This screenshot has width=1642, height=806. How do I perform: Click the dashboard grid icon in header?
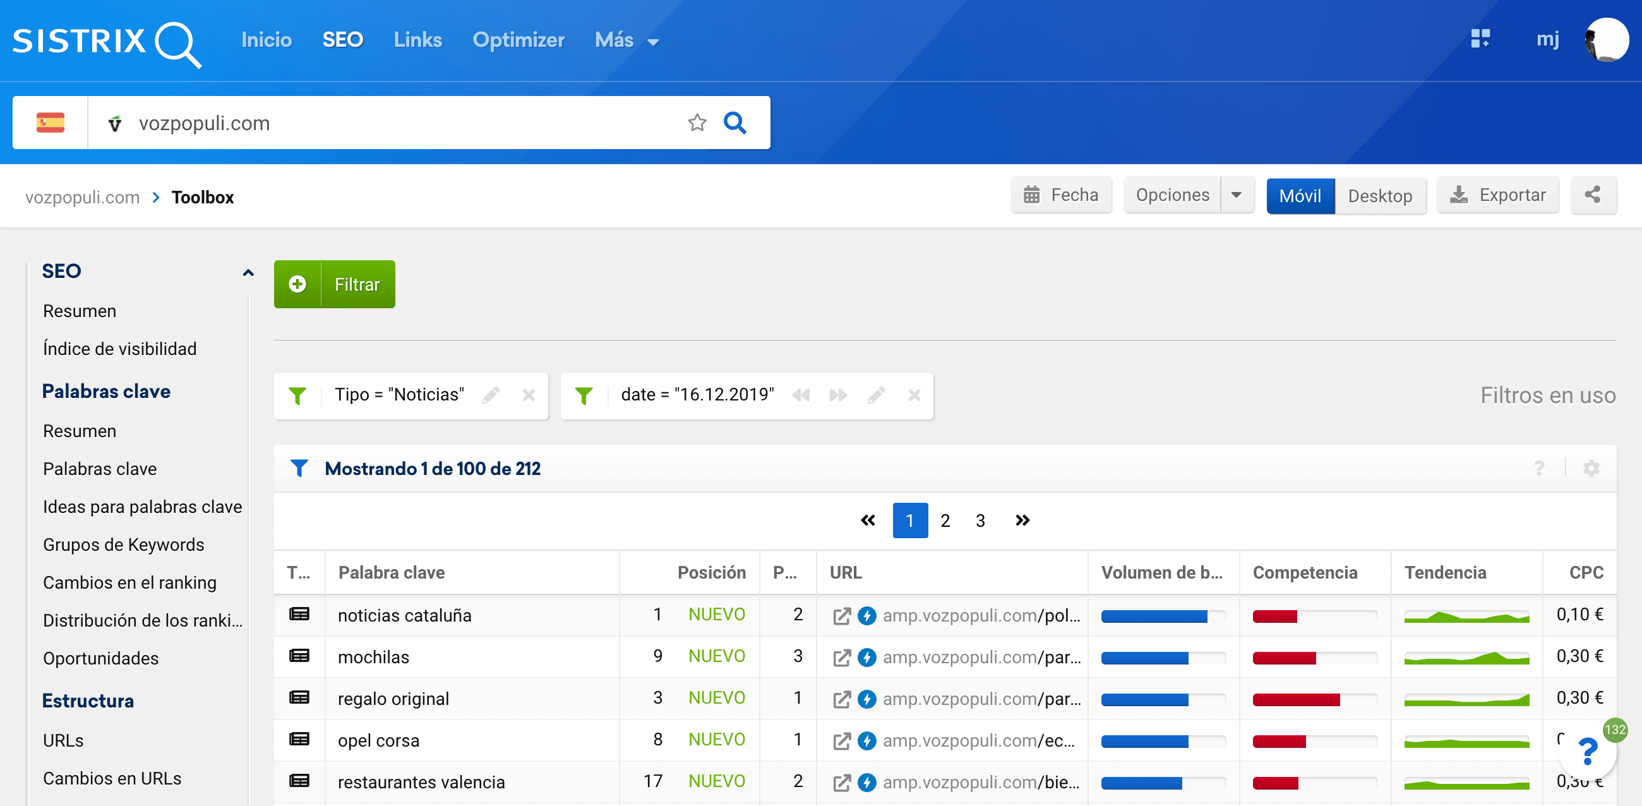pos(1480,39)
